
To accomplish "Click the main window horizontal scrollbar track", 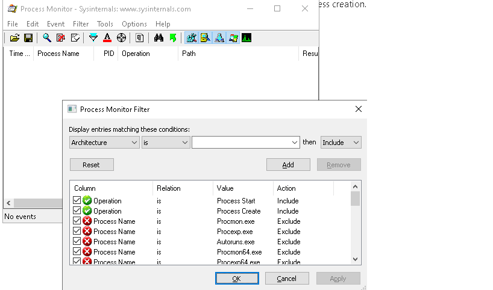I will 38,203.
